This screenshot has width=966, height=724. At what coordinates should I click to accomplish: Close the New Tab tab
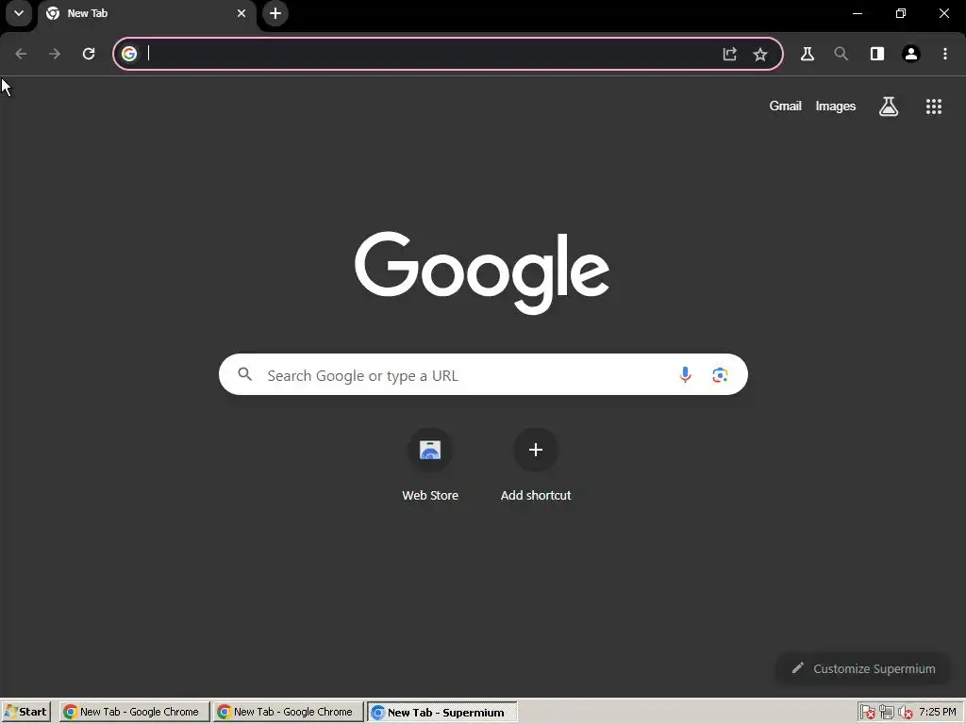241,13
